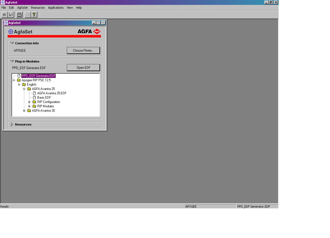Collapse the AGFA Avantra 25 tree node
This screenshot has height=238, width=330.
(x=24, y=89)
